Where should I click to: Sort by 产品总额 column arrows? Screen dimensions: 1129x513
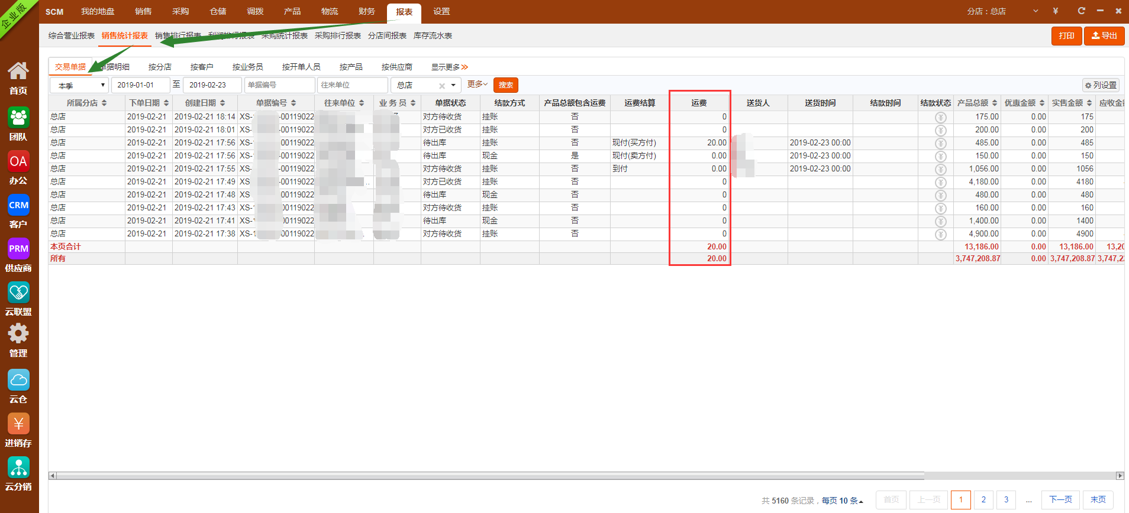(x=995, y=103)
